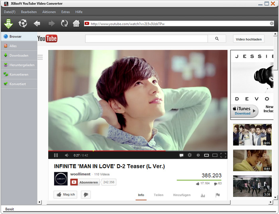Click the Video hochladen button
Viewport: 279px width, 214px height.
[249, 39]
